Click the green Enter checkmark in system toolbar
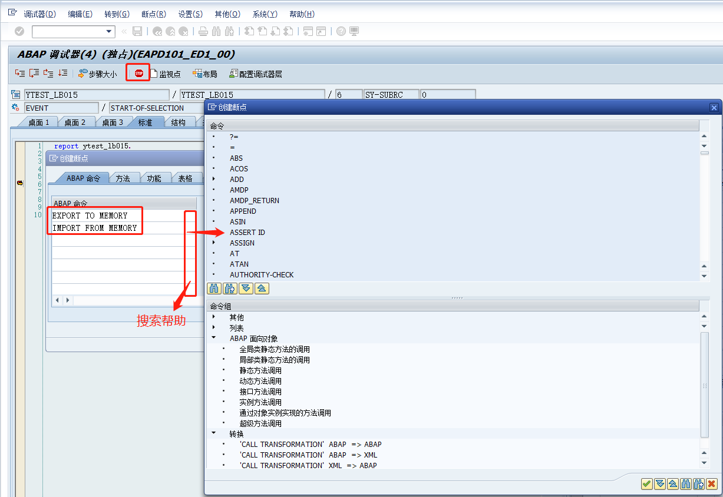The height and width of the screenshot is (497, 723). coord(19,32)
